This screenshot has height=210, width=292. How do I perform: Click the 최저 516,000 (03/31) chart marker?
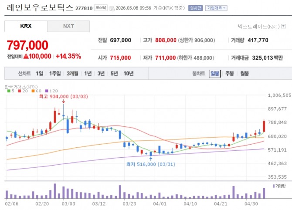[x=151, y=164]
